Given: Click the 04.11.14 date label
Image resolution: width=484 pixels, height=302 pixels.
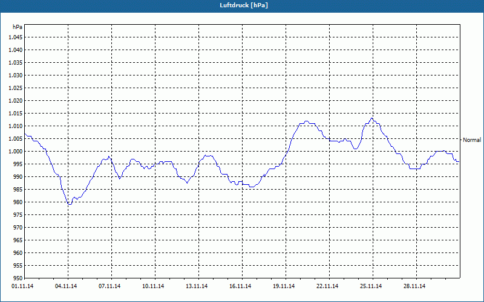Looking at the screenshot, I should point(66,286).
